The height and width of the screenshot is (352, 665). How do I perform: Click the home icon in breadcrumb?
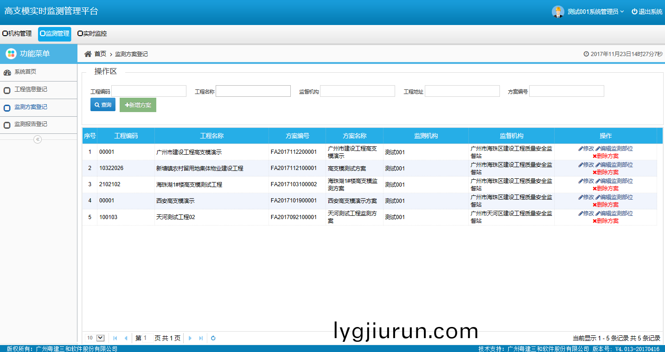coord(88,54)
